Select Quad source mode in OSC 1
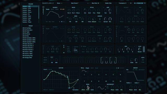 pyautogui.click(x=57, y=9)
